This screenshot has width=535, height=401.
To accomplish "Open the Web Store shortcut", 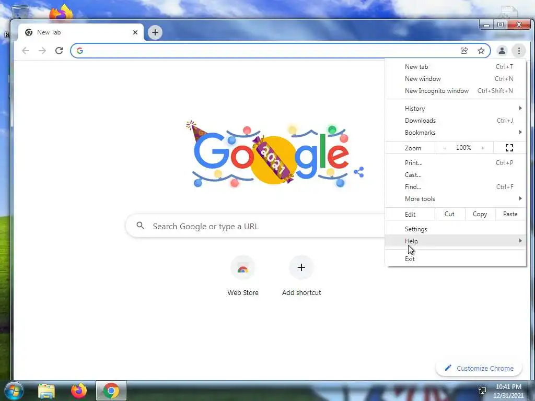I will click(243, 276).
